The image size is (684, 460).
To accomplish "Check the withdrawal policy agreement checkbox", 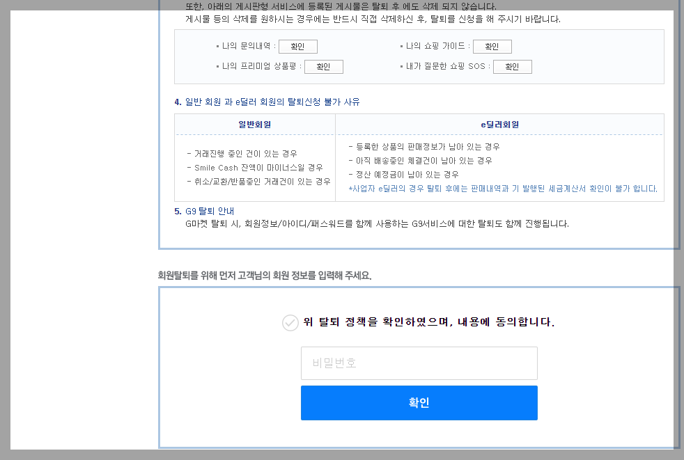I will [x=290, y=323].
